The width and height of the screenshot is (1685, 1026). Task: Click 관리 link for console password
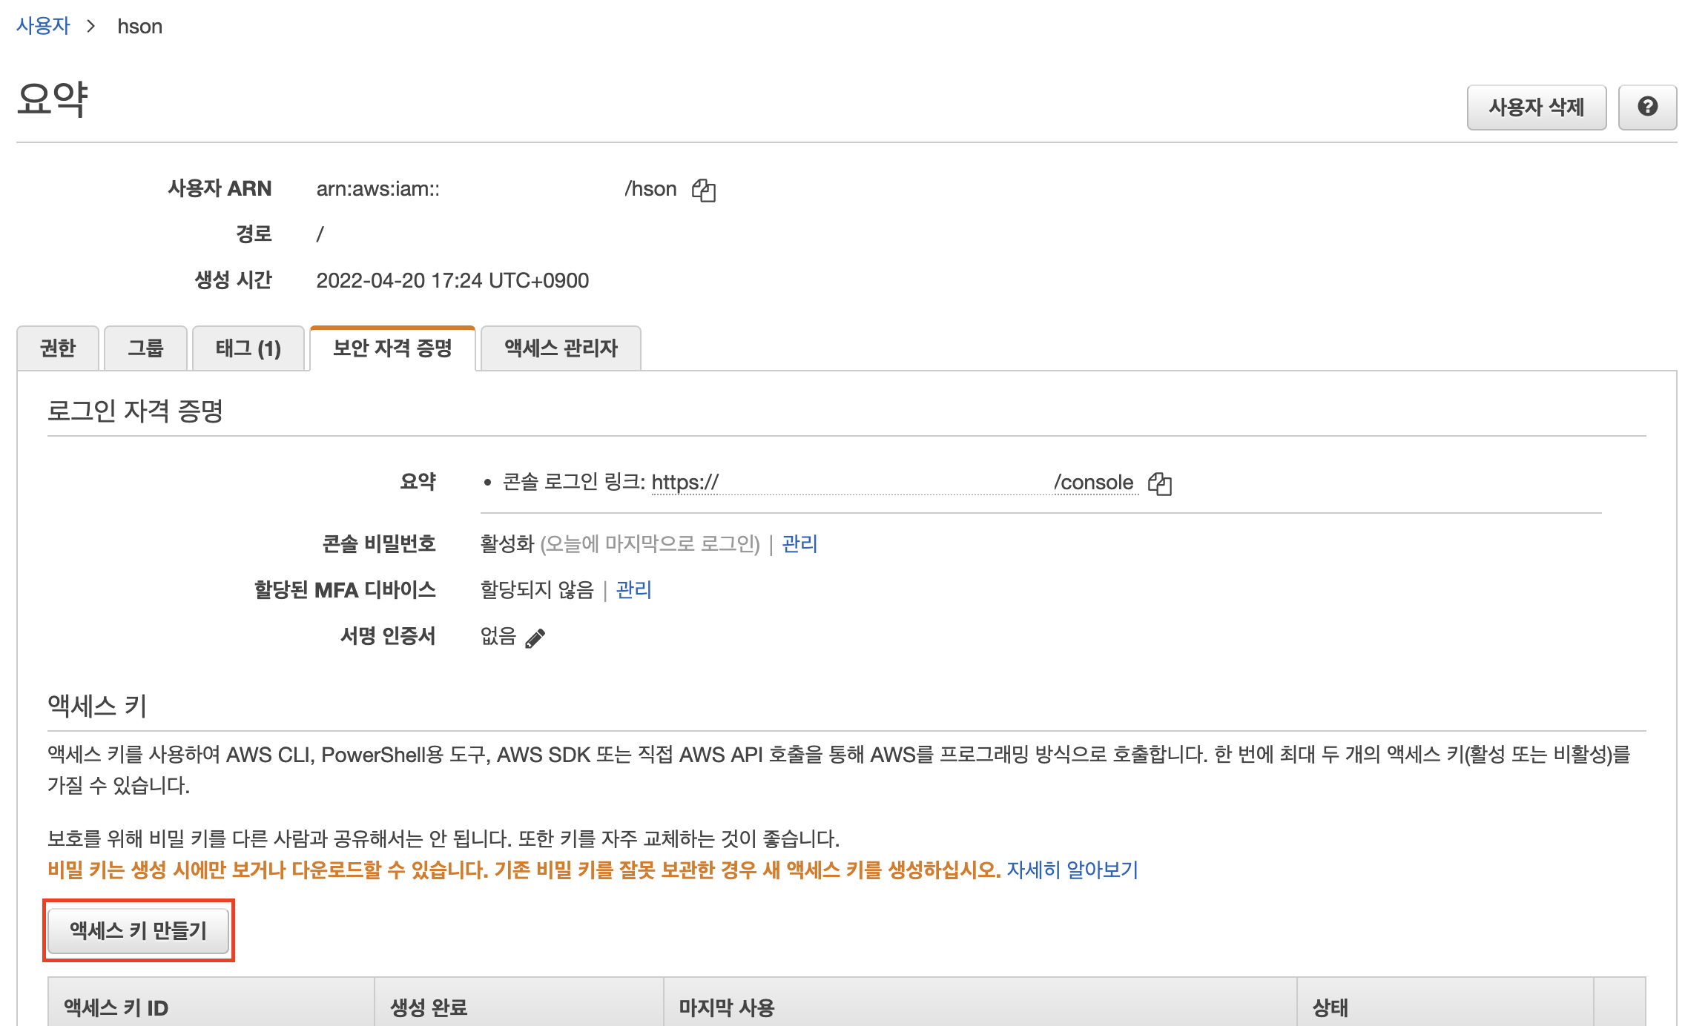pos(799,544)
